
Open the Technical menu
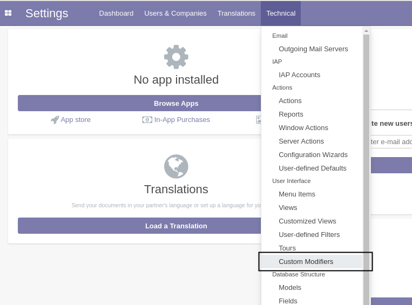(281, 13)
